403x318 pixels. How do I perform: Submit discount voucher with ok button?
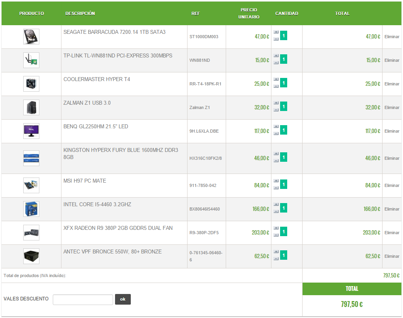point(123,299)
